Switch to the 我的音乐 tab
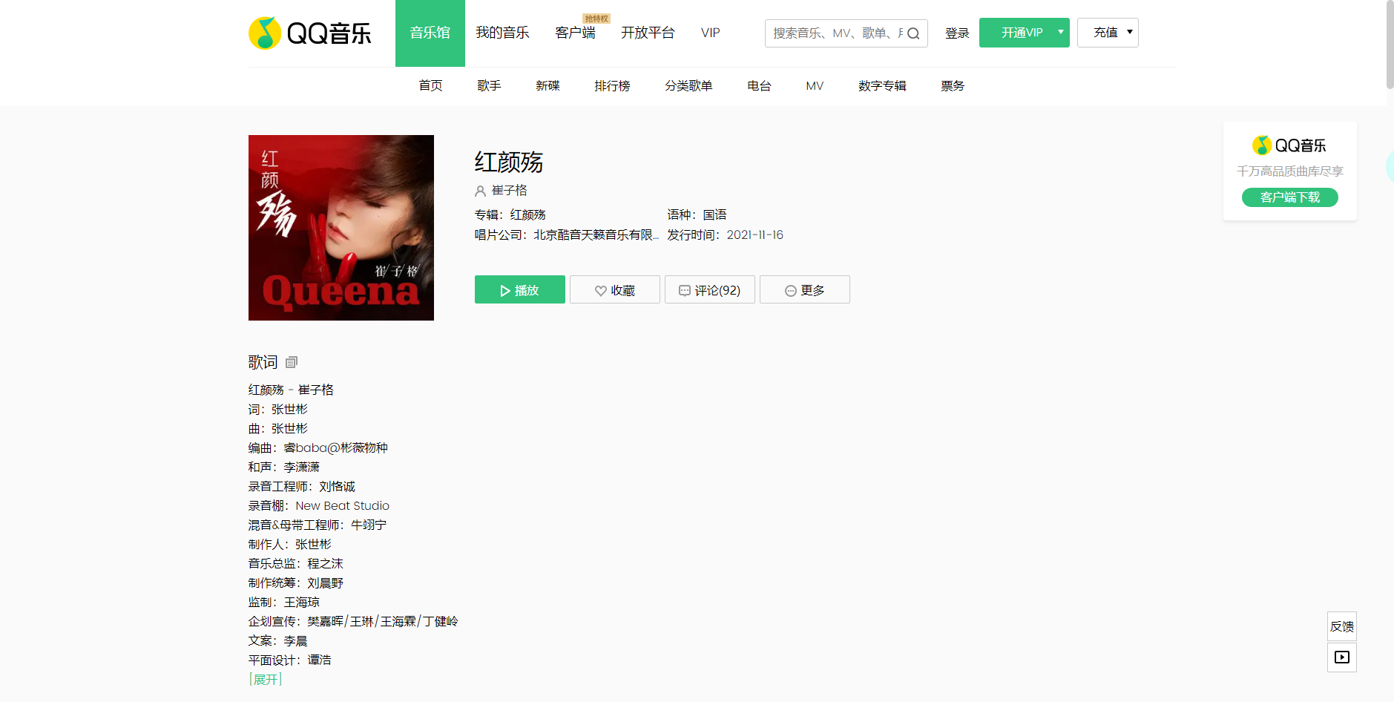This screenshot has height=702, width=1394. pyautogui.click(x=502, y=33)
